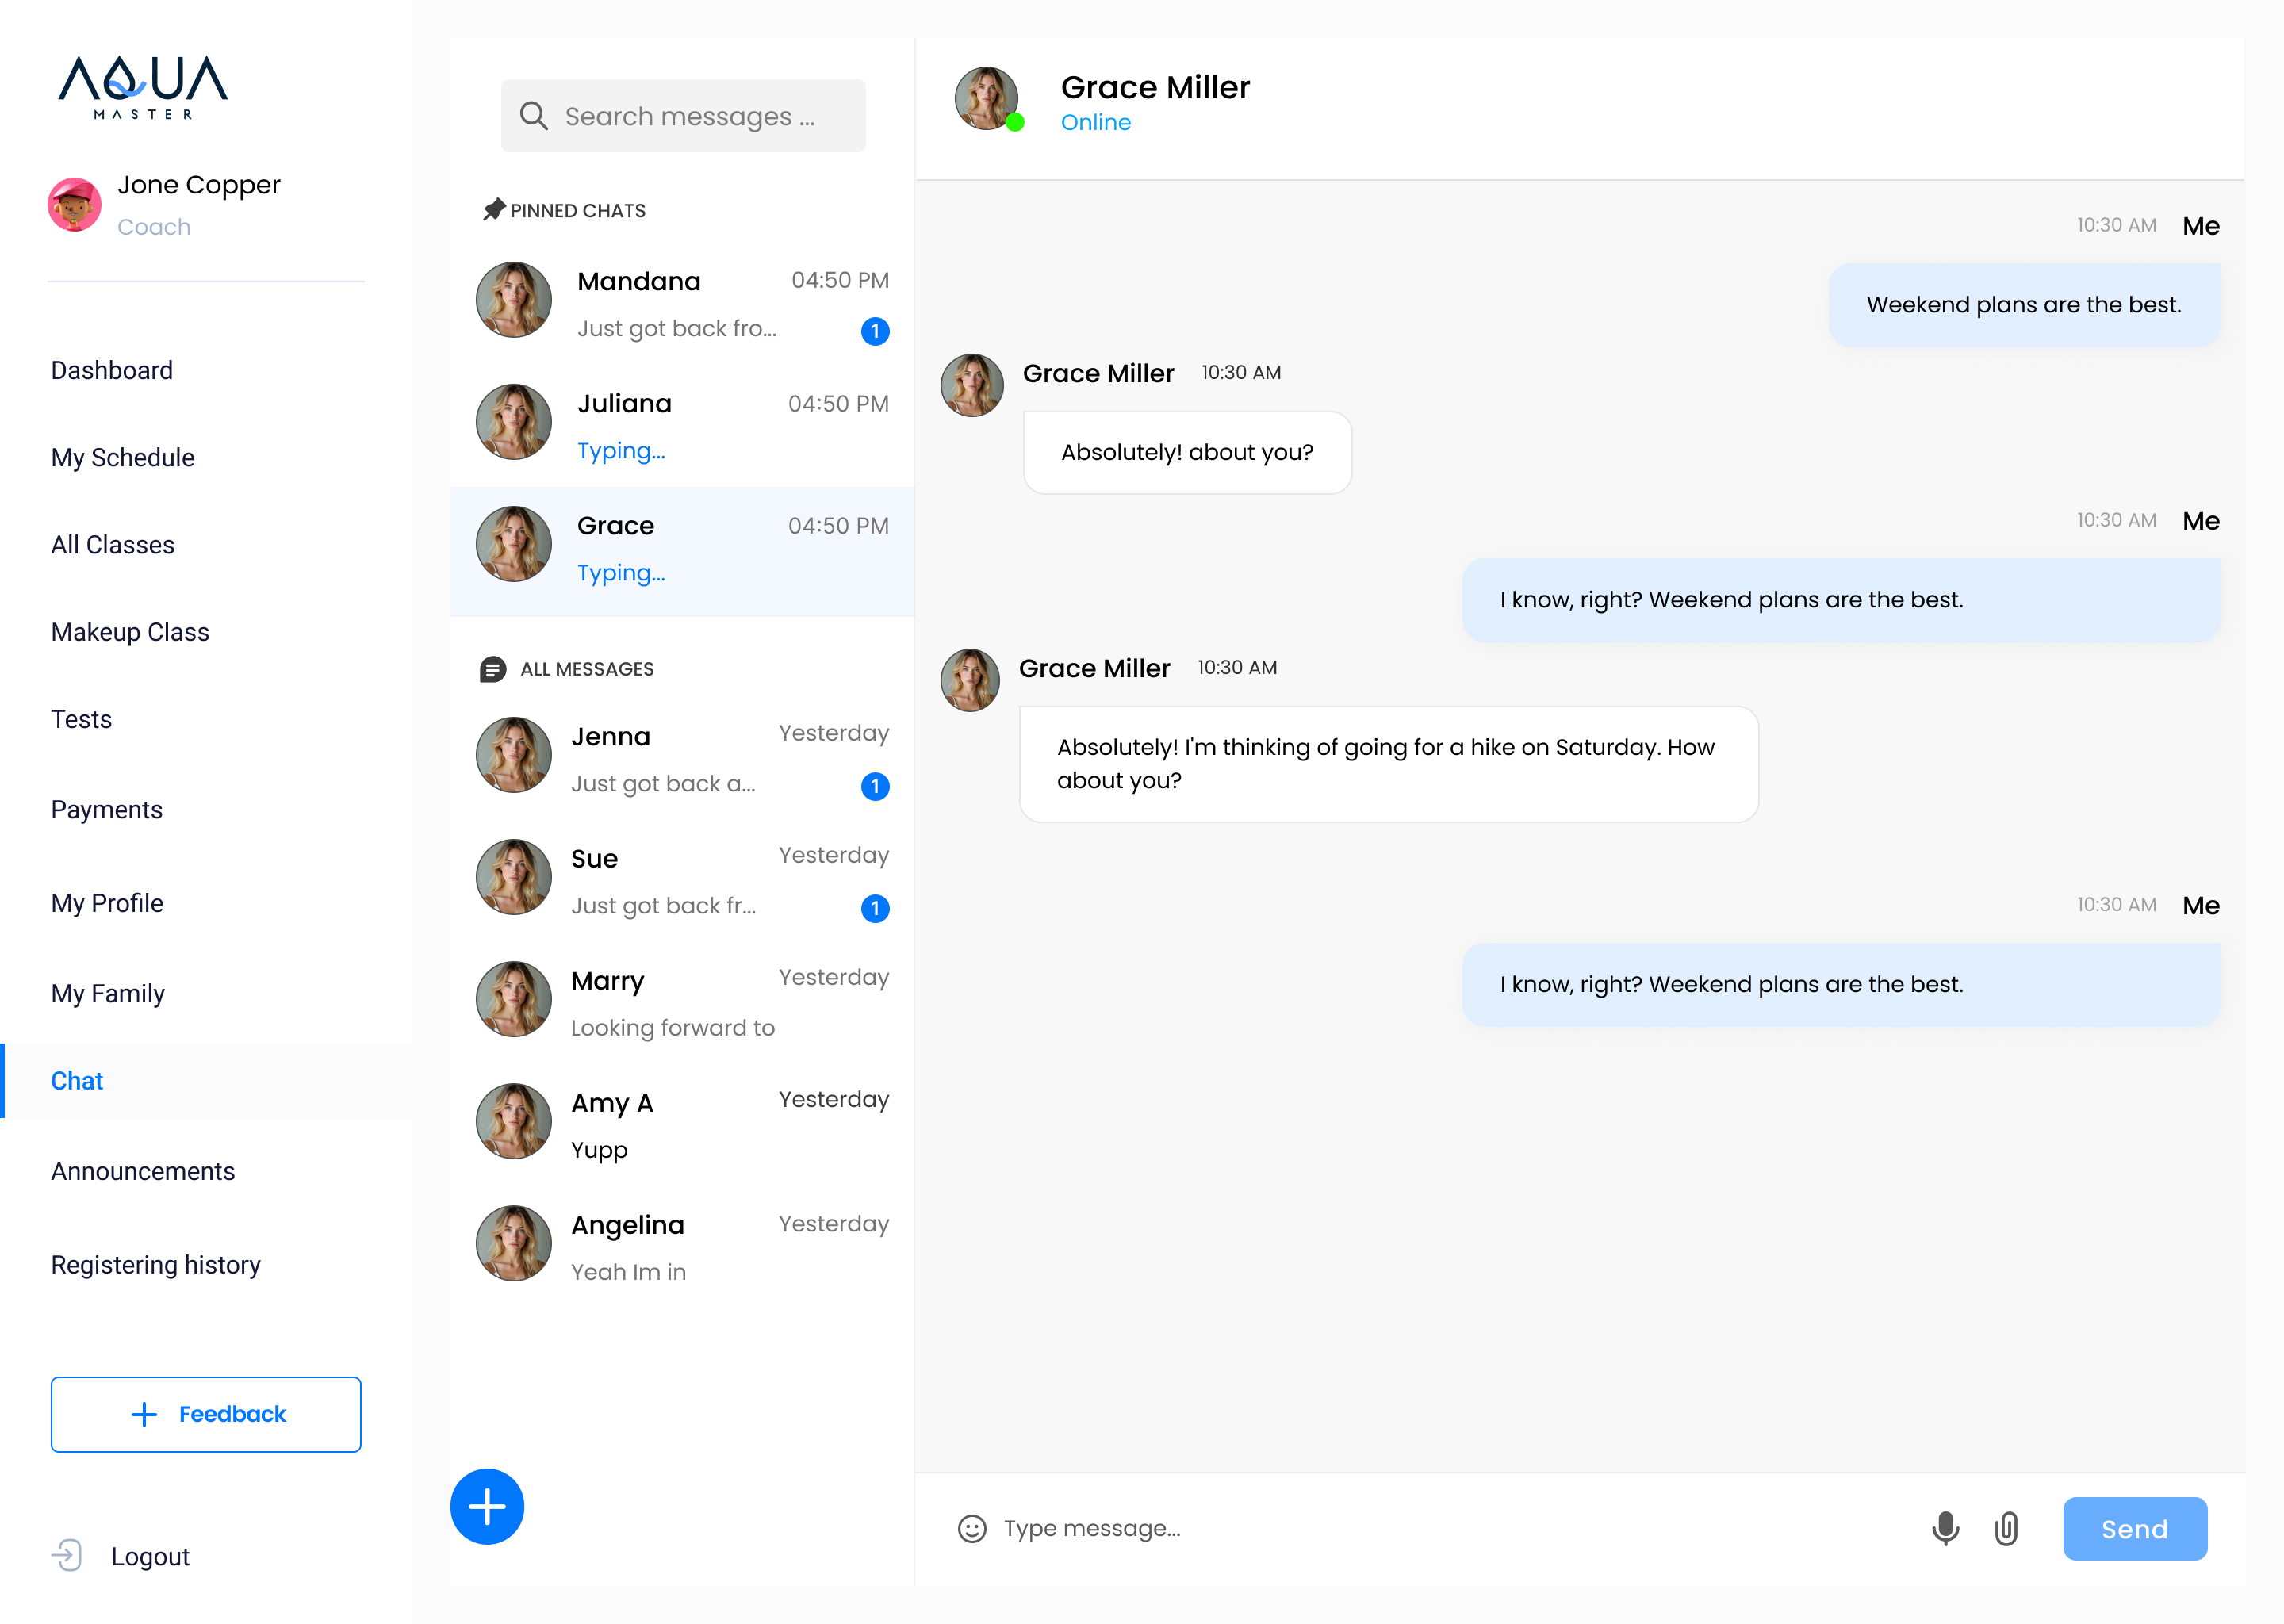
Task: Click the microphone voice message icon
Action: pos(1945,1528)
